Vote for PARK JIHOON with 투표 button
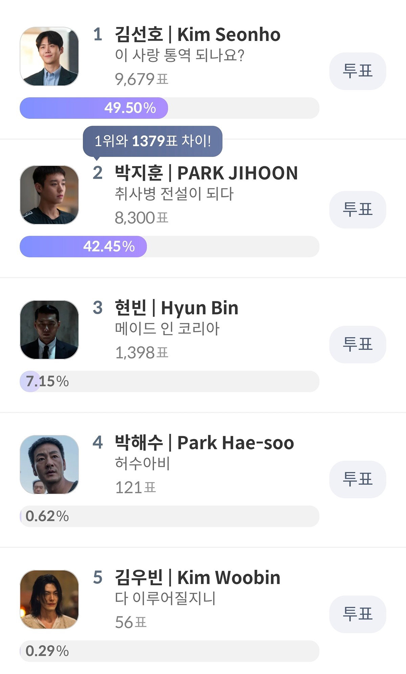The width and height of the screenshot is (406, 674). pos(358,210)
